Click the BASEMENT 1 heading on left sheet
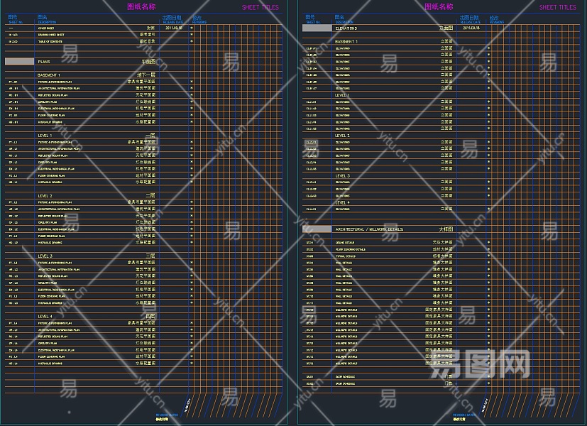587x426 pixels. click(49, 75)
